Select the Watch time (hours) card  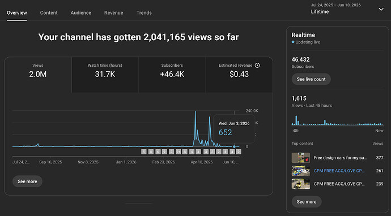pos(105,75)
